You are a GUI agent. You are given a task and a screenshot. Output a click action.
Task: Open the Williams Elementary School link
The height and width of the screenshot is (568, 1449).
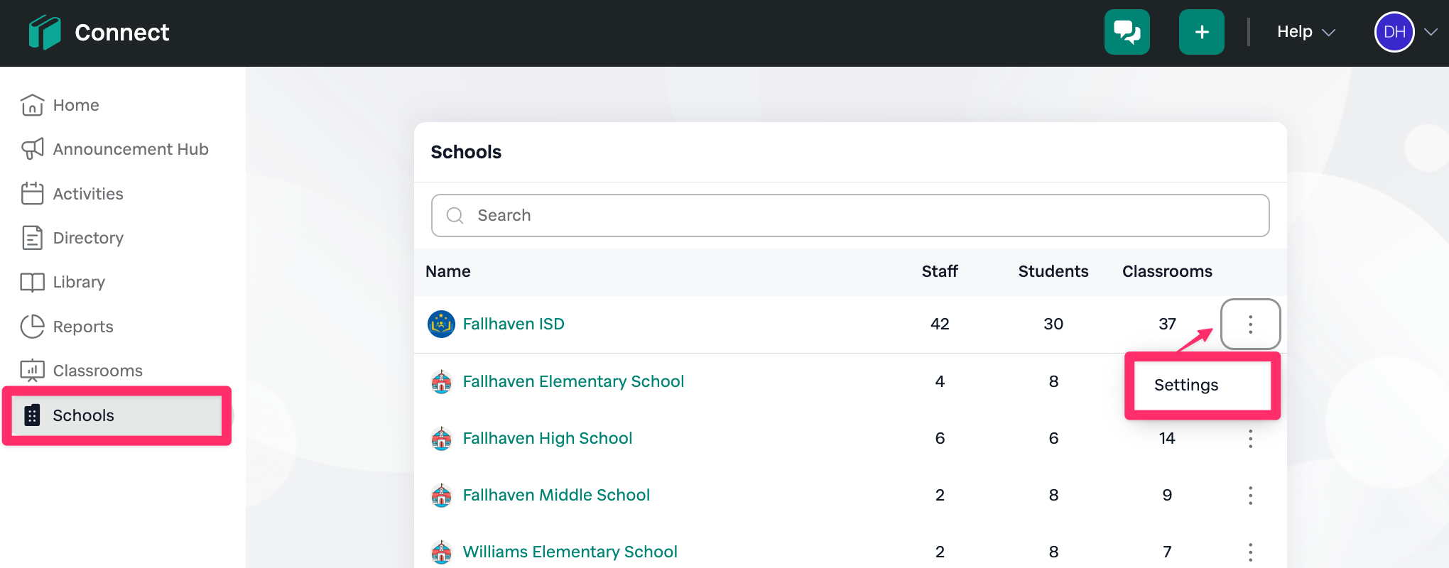[570, 552]
